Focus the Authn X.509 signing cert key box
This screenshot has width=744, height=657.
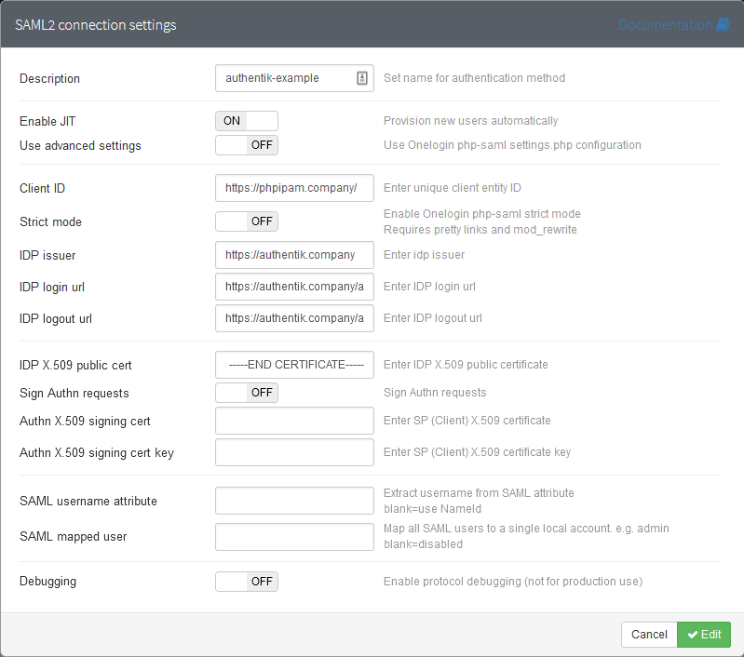pyautogui.click(x=294, y=452)
